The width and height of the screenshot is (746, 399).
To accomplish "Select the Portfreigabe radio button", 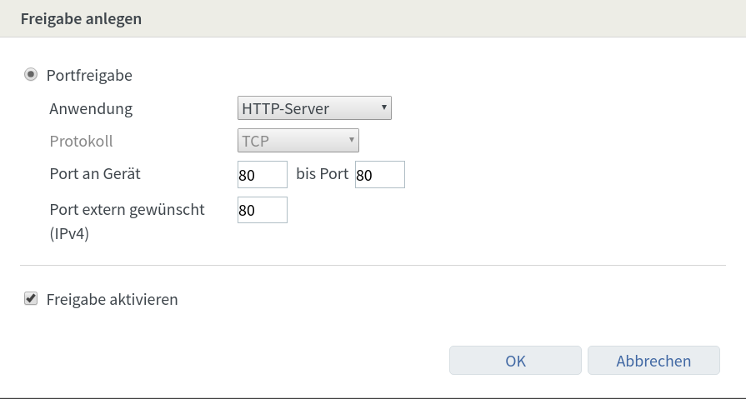I will click(31, 75).
